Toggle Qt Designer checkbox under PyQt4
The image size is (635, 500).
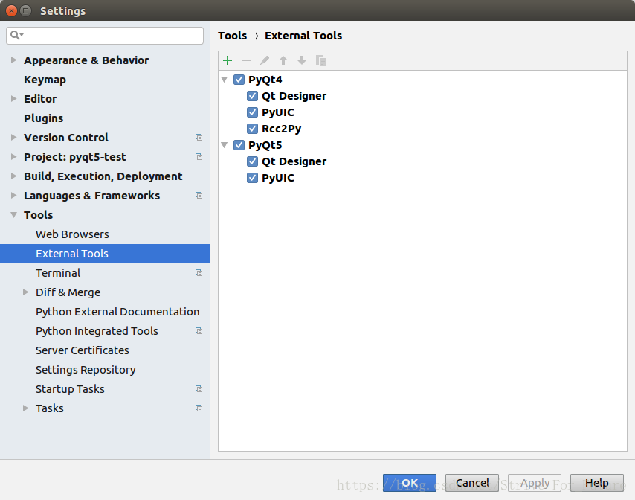[252, 96]
